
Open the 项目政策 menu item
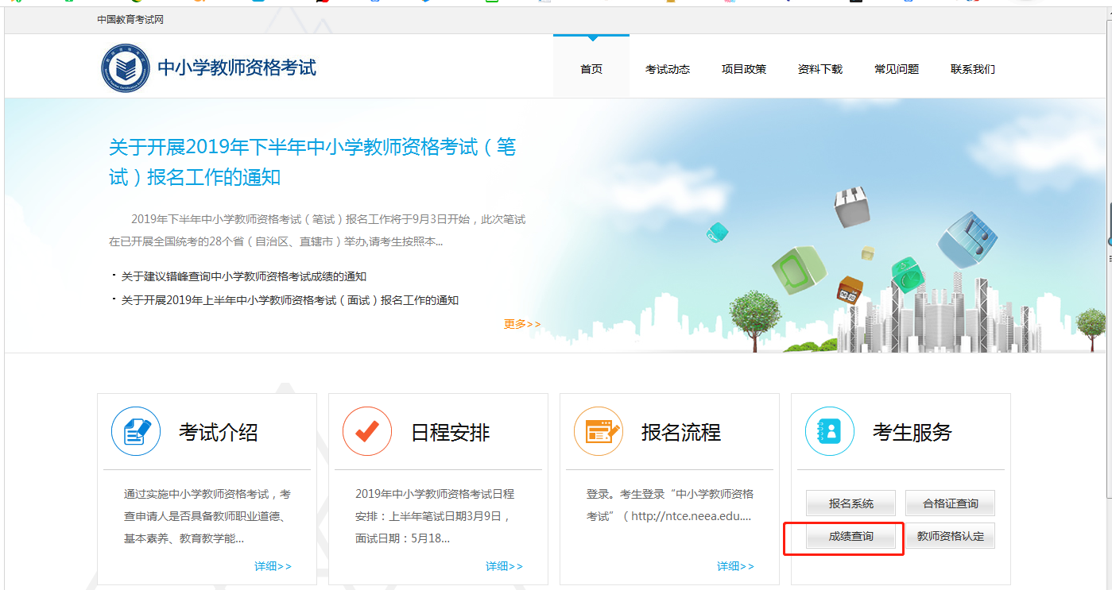(x=744, y=69)
